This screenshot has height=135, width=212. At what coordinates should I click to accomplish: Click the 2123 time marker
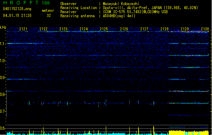[63, 29]
